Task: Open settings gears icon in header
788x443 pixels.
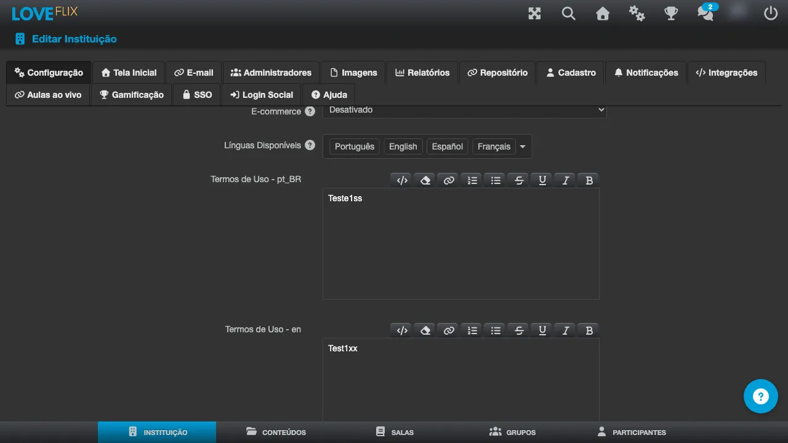Action: pyautogui.click(x=637, y=13)
